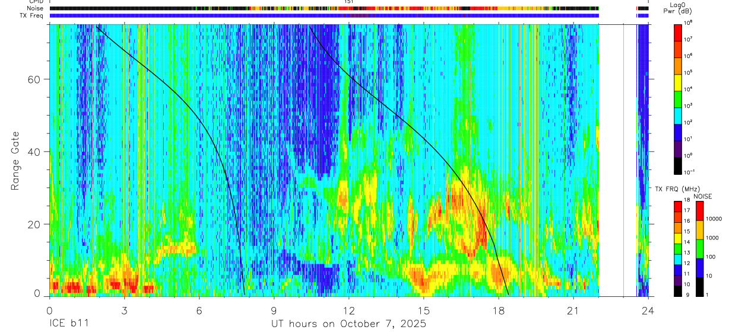The width and height of the screenshot is (729, 336).
Task: Click the '21' tick label on UT hours axis
Action: [573, 309]
